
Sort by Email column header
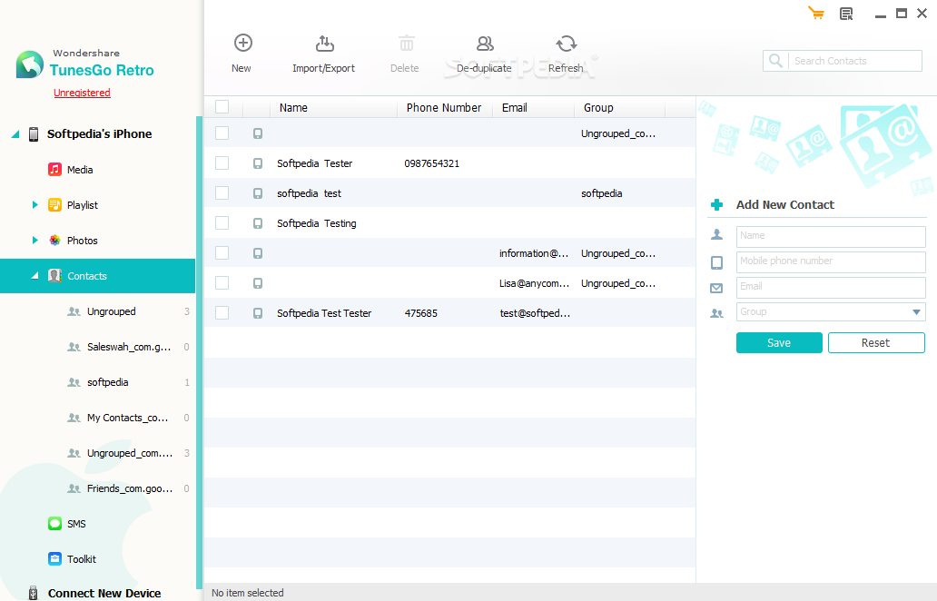point(515,107)
